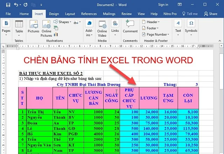224x154 pixels.
Task: Open the Footer dropdown
Action: click(x=150, y=28)
